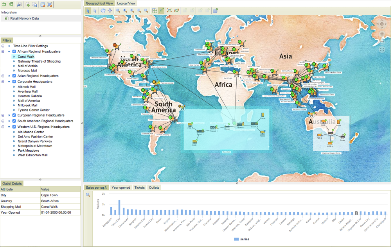Expand Asian Regional Headquaters plus box
Viewport: 392px width, 247px height.
click(x=3, y=76)
